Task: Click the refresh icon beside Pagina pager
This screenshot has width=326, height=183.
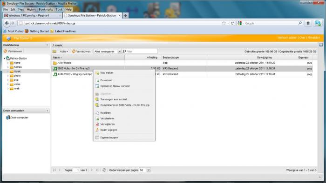Action: click(104, 170)
